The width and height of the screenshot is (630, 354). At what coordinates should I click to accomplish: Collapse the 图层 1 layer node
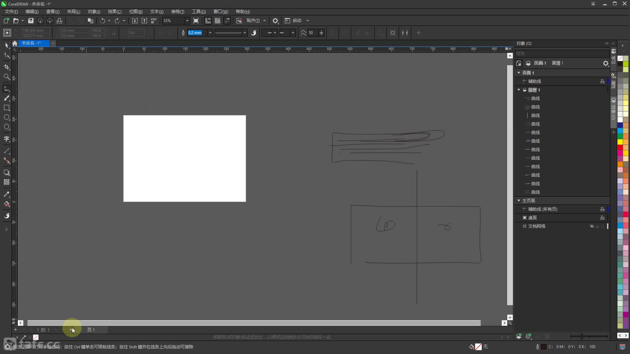pyautogui.click(x=519, y=90)
